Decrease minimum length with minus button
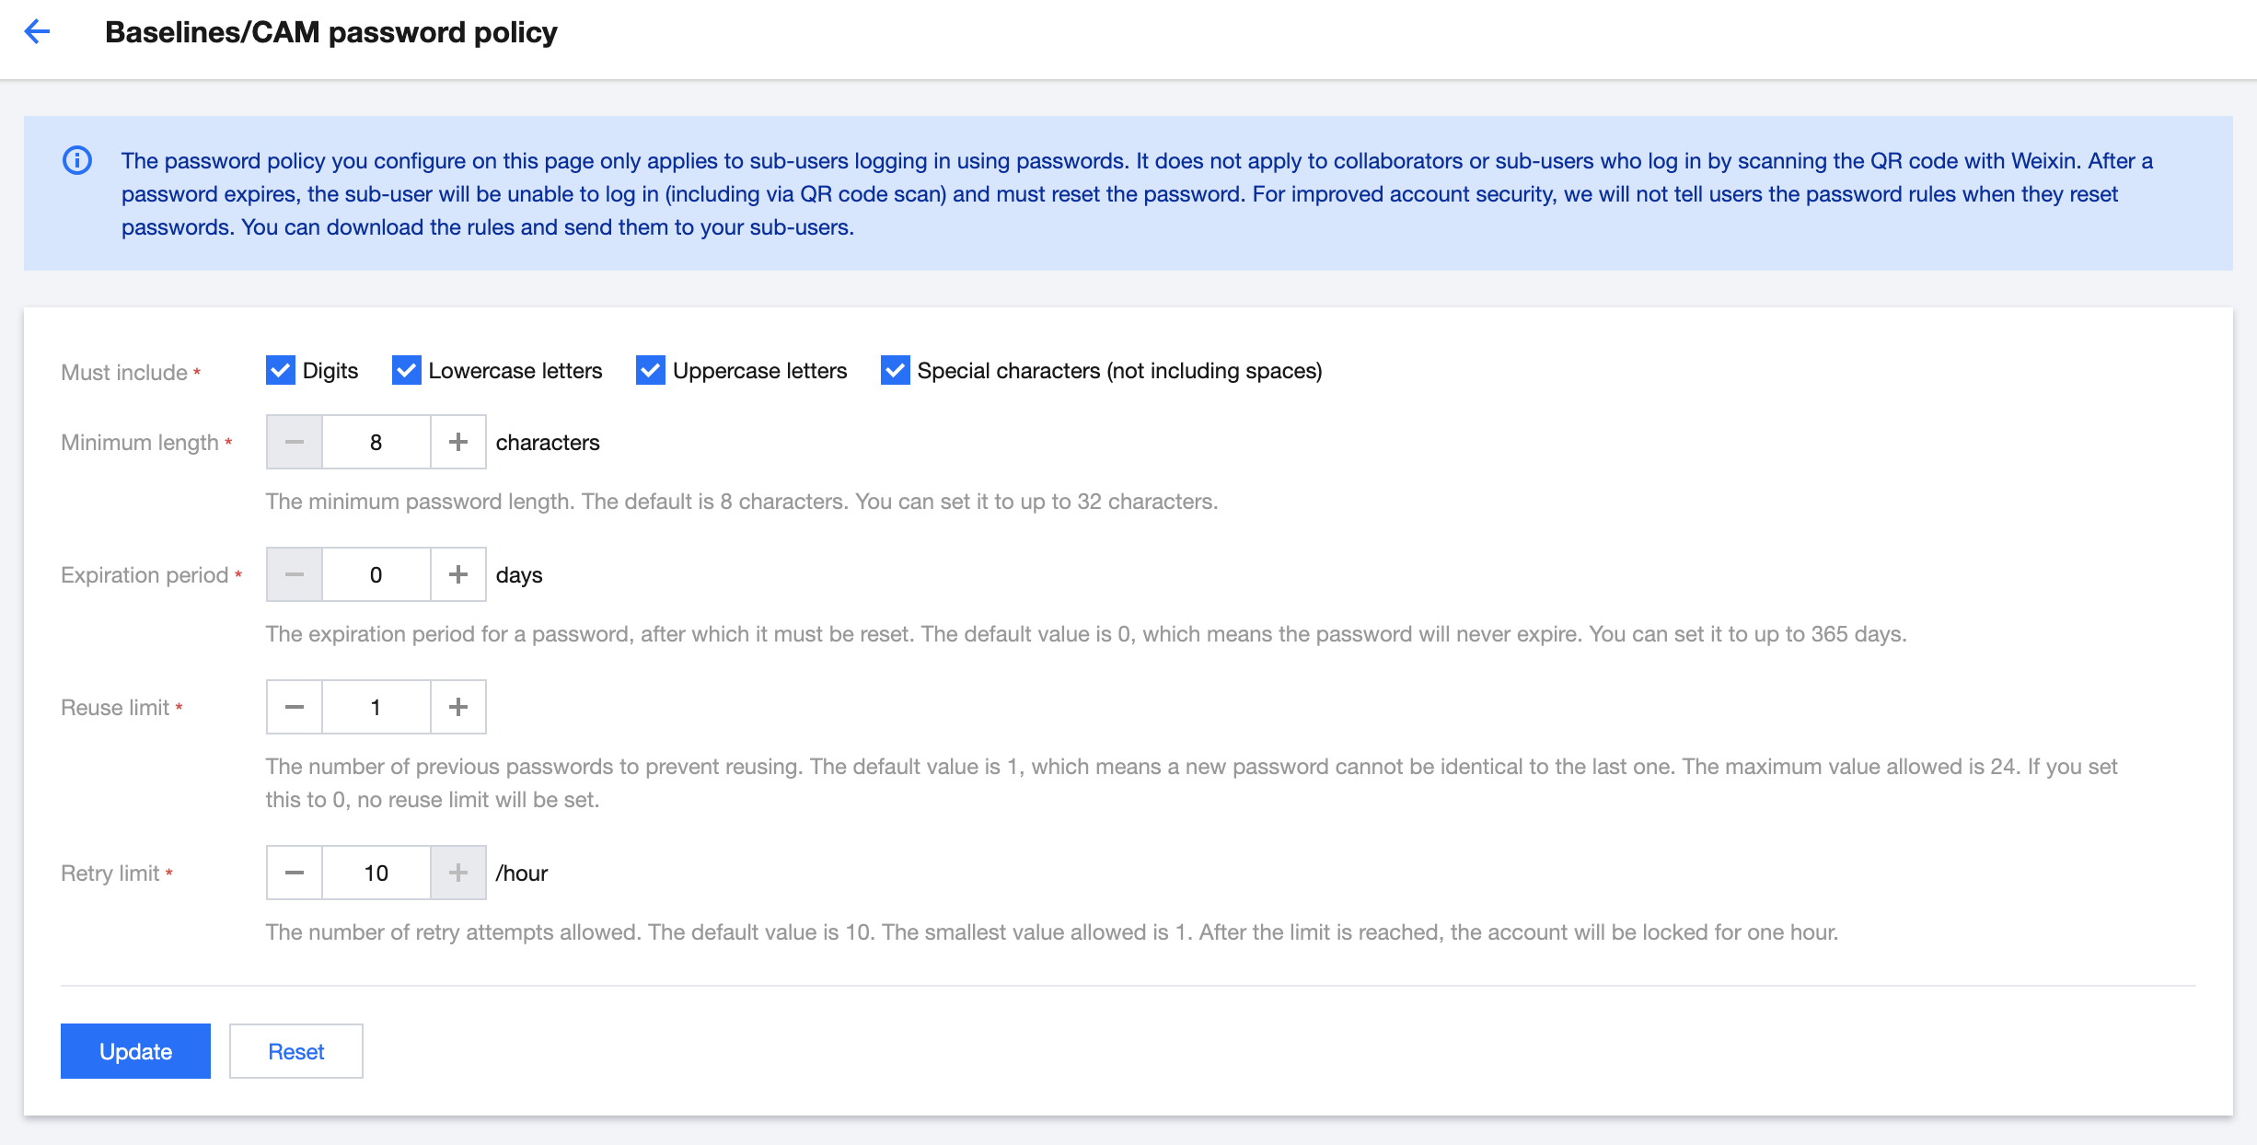Image resolution: width=2257 pixels, height=1145 pixels. coord(295,442)
